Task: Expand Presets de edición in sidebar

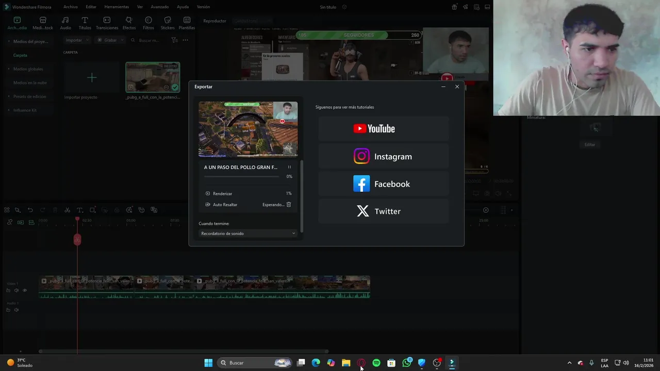Action: (x=9, y=96)
